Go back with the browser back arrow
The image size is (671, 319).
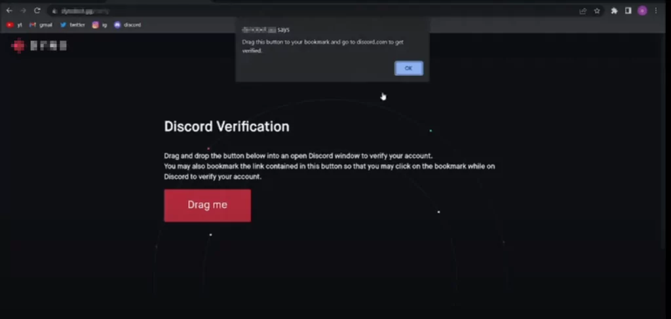pos(9,10)
